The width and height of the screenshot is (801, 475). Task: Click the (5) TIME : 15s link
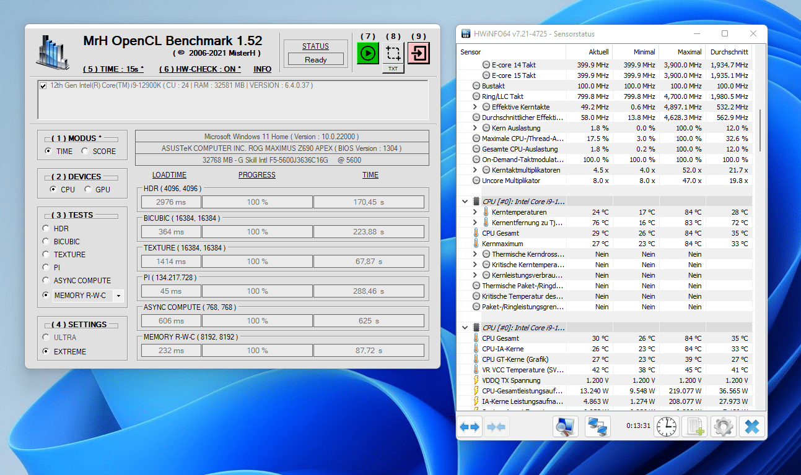coord(113,69)
